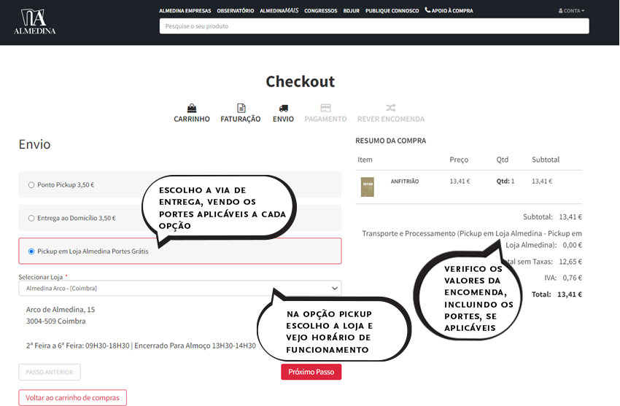
Task: Click the Anfitrião book cover thumbnail
Action: 368,187
